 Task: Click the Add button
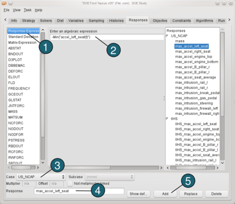(165, 194)
